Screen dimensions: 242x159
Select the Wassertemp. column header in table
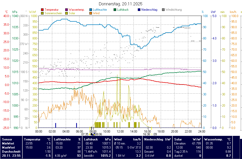[x=213, y=139]
